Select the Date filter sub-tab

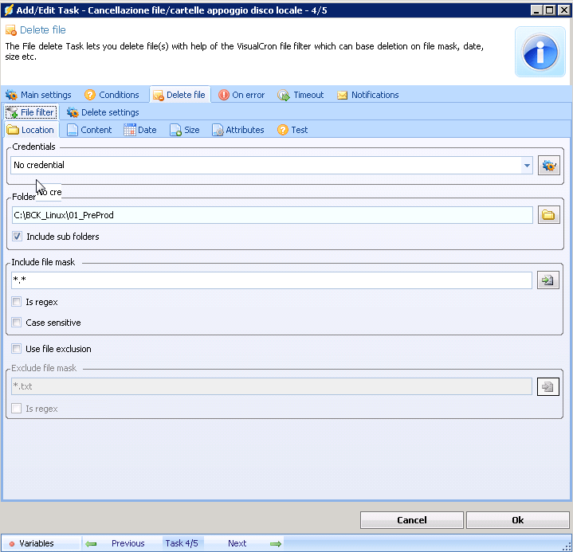[x=140, y=130]
